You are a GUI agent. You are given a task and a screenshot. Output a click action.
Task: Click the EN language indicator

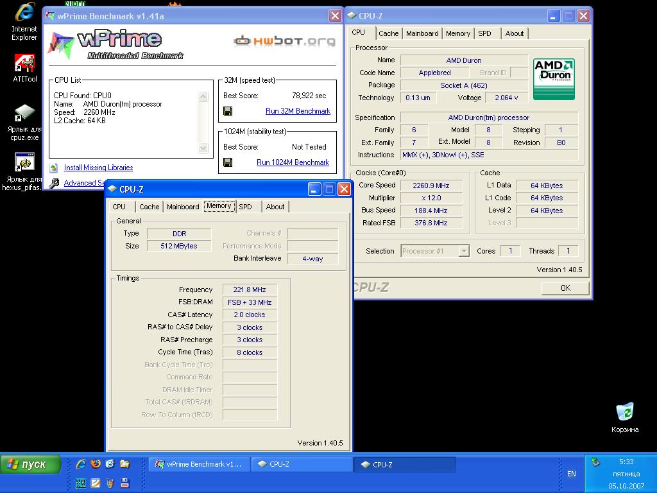click(571, 474)
